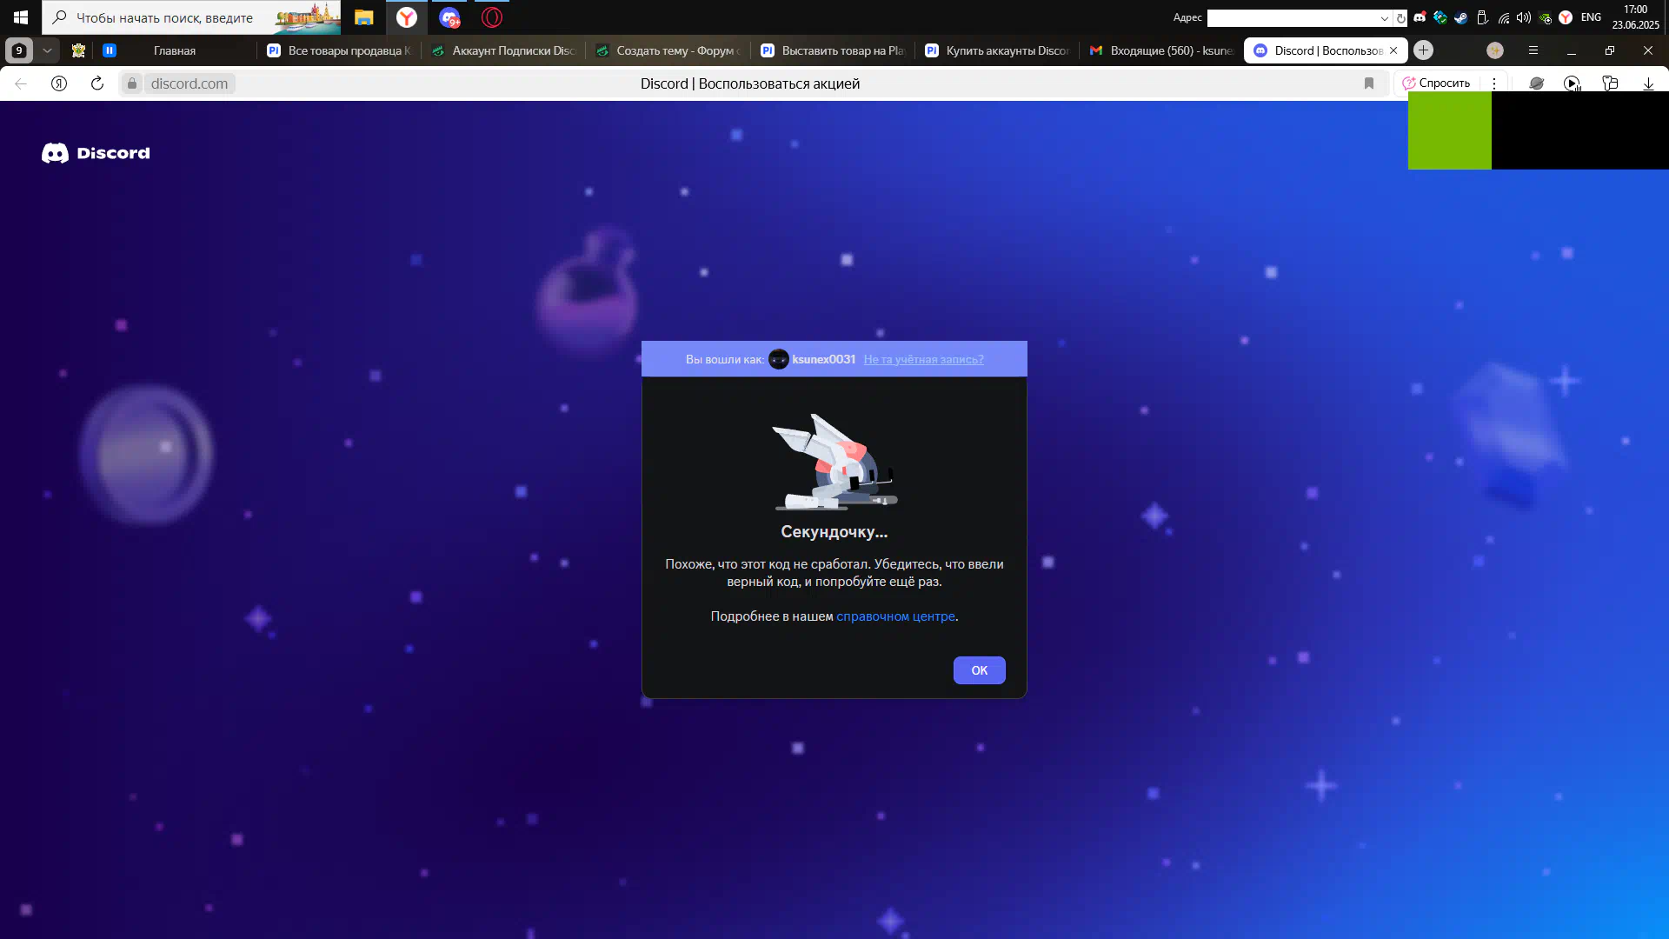Switch to 'Выставить товар на Pla' tab
Screen dimensions: 1669x939
click(833, 50)
